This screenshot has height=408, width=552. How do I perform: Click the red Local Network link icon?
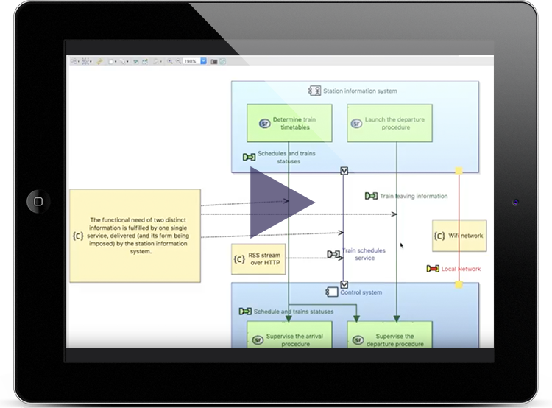(x=433, y=269)
